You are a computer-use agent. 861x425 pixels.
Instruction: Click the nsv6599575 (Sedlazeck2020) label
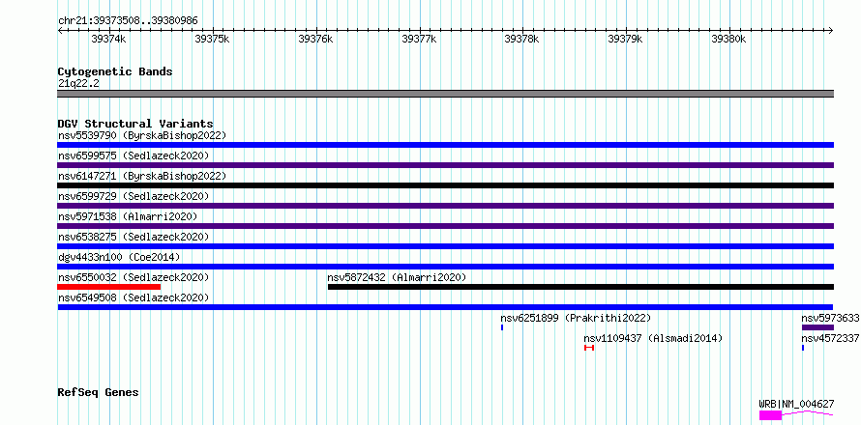tap(134, 156)
